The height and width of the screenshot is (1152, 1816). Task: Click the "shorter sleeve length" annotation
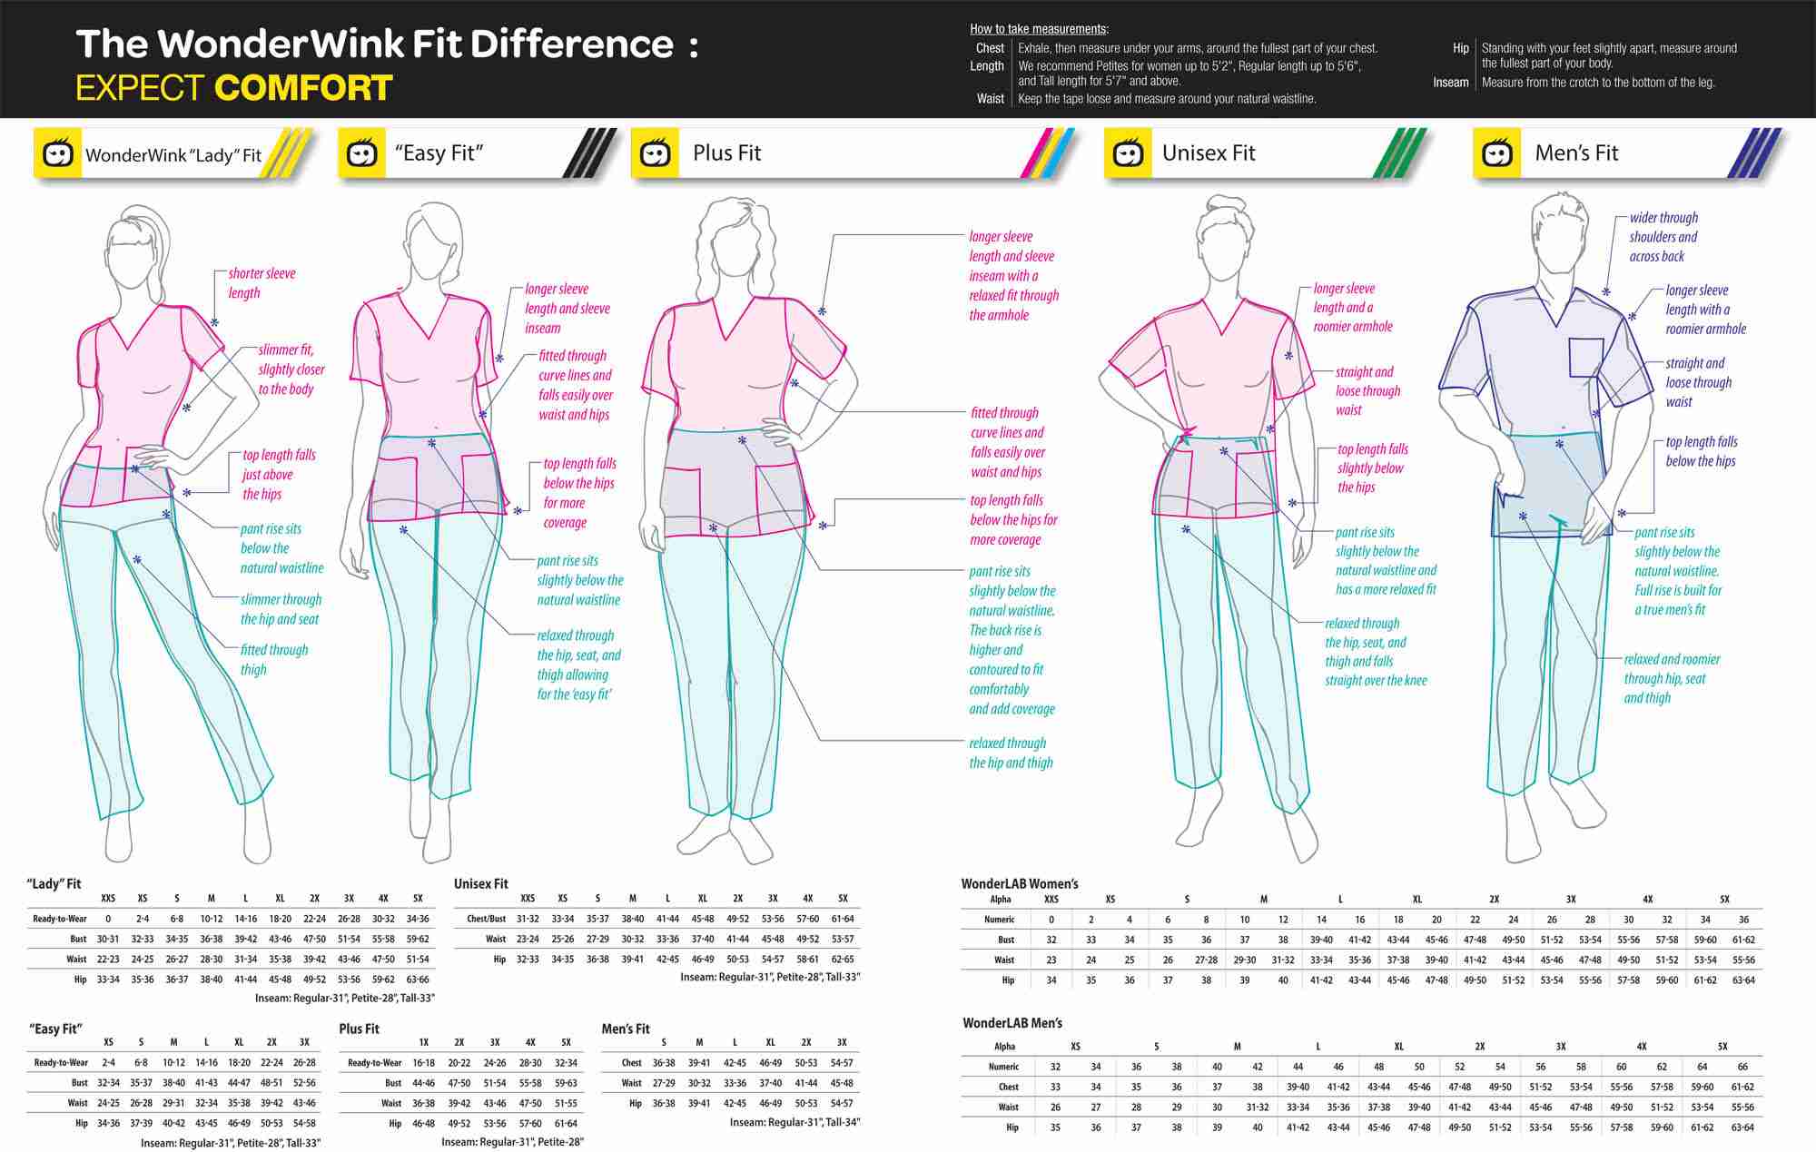pos(262,283)
